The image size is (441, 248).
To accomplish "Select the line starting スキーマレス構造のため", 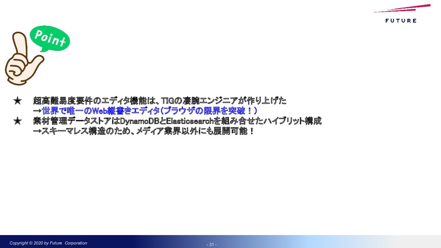I will pyautogui.click(x=144, y=131).
